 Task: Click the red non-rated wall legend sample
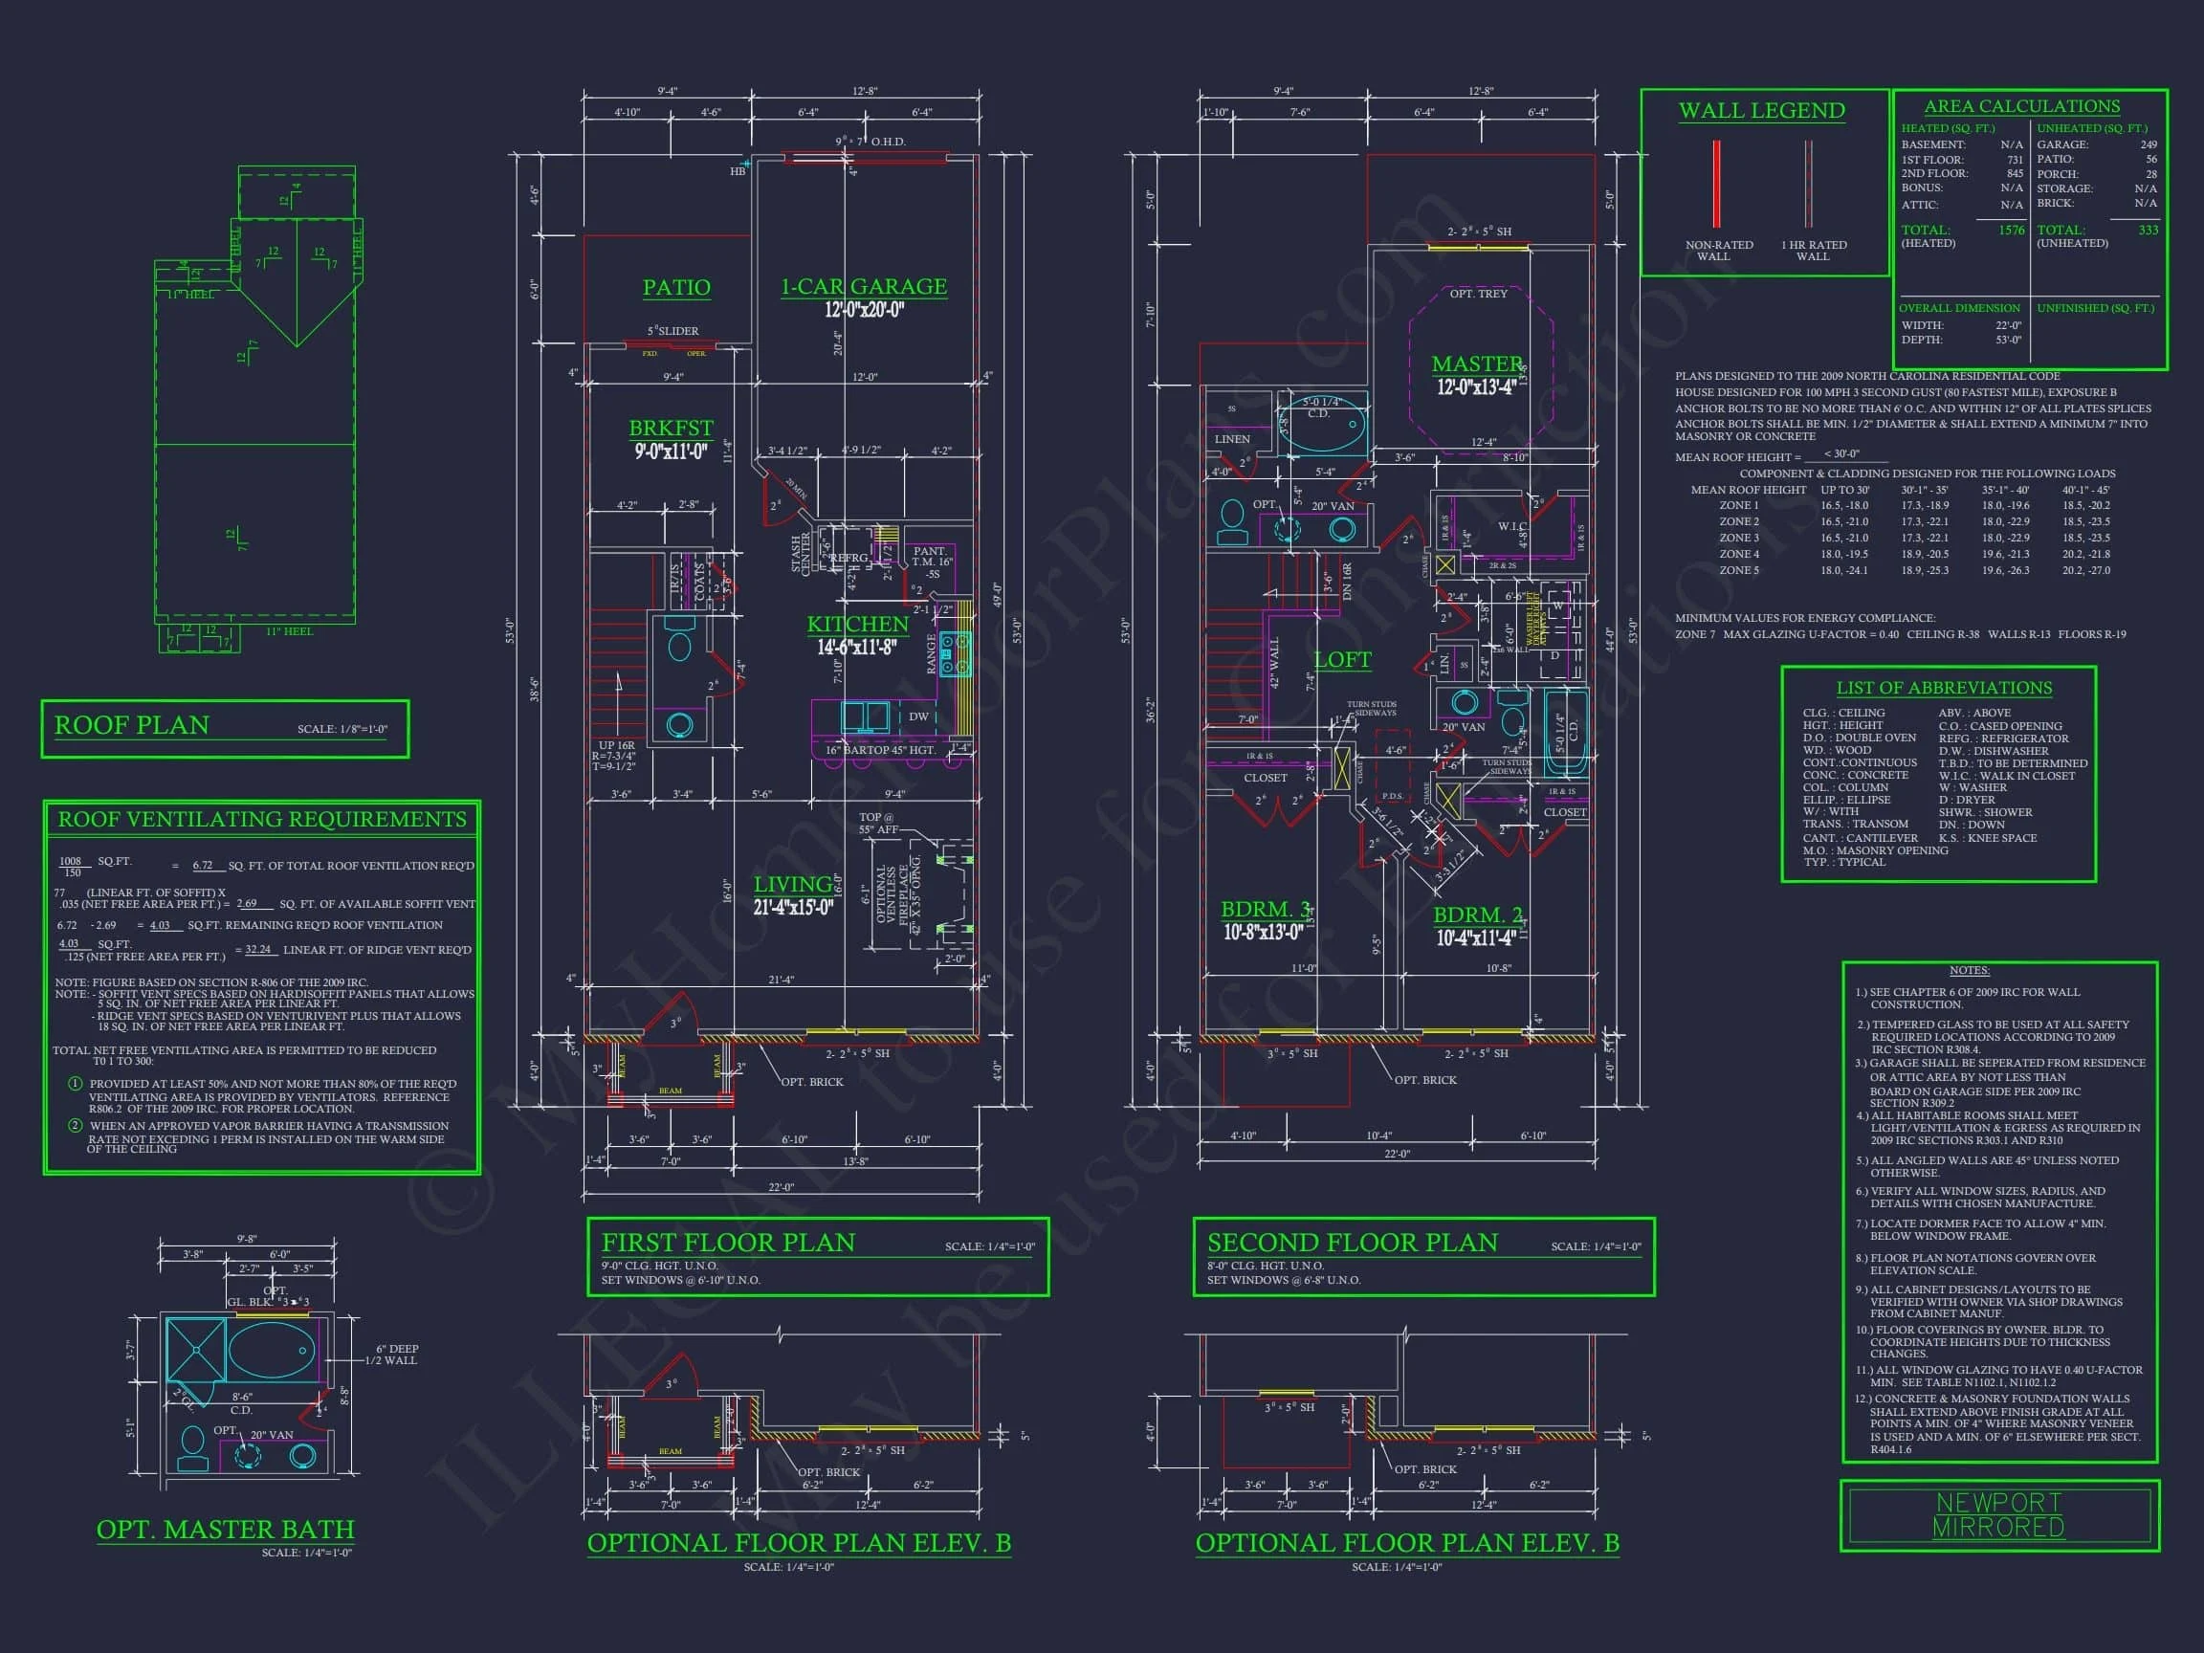(1716, 184)
